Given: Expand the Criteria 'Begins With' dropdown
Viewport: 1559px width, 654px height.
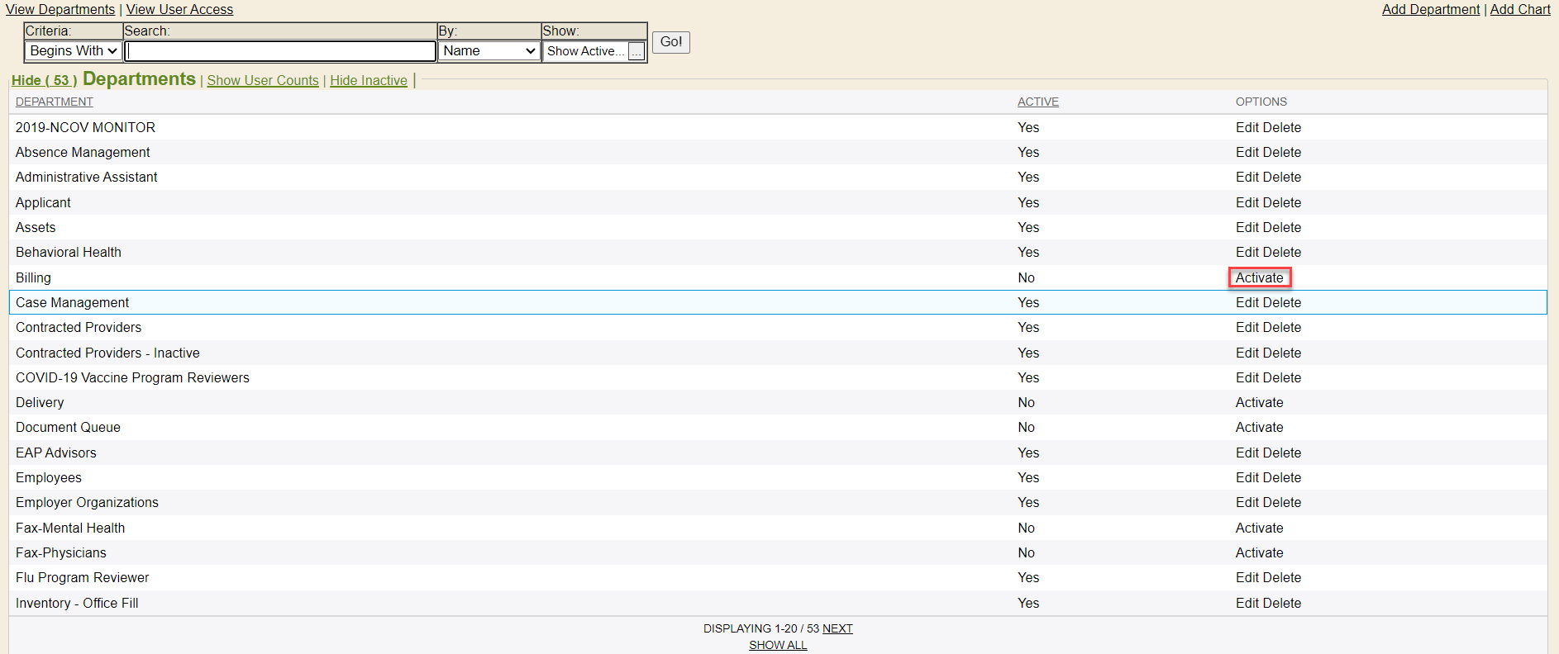Looking at the screenshot, I should (74, 51).
